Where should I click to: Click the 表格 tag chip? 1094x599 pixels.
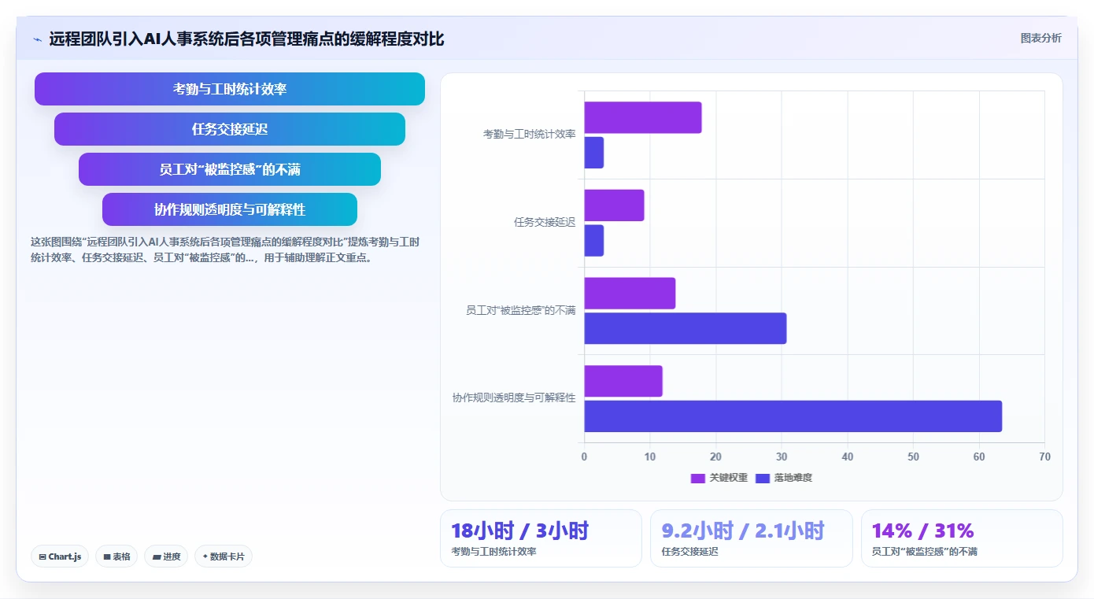[116, 556]
